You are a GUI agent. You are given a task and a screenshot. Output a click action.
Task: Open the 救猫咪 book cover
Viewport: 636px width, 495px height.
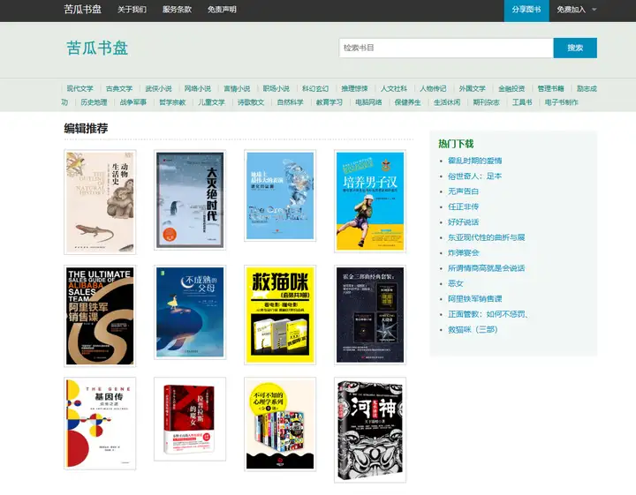click(280, 315)
